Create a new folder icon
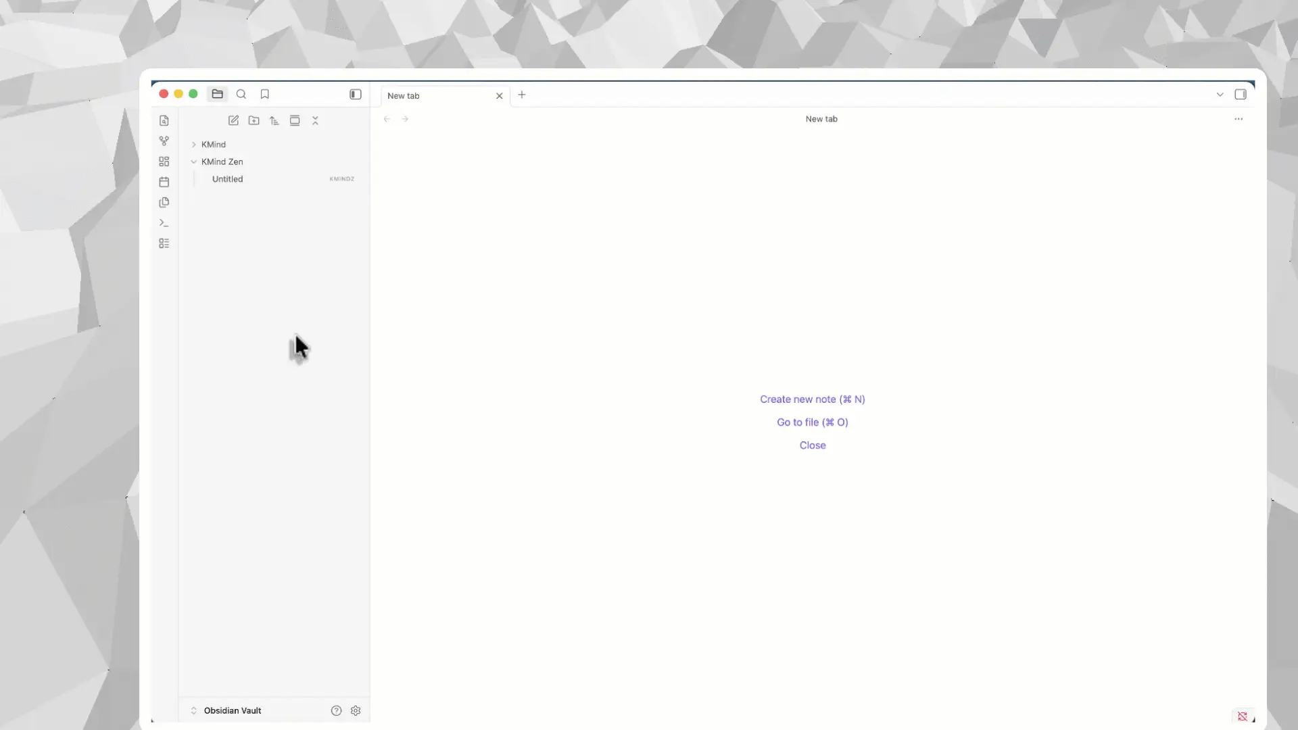Viewport: 1298px width, 730px height. (254, 120)
